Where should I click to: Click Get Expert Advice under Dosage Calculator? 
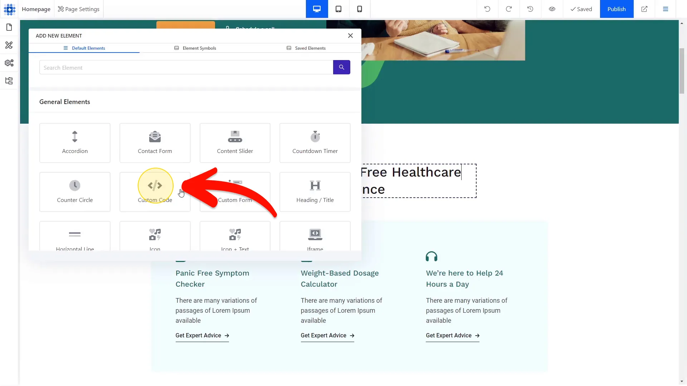click(327, 336)
